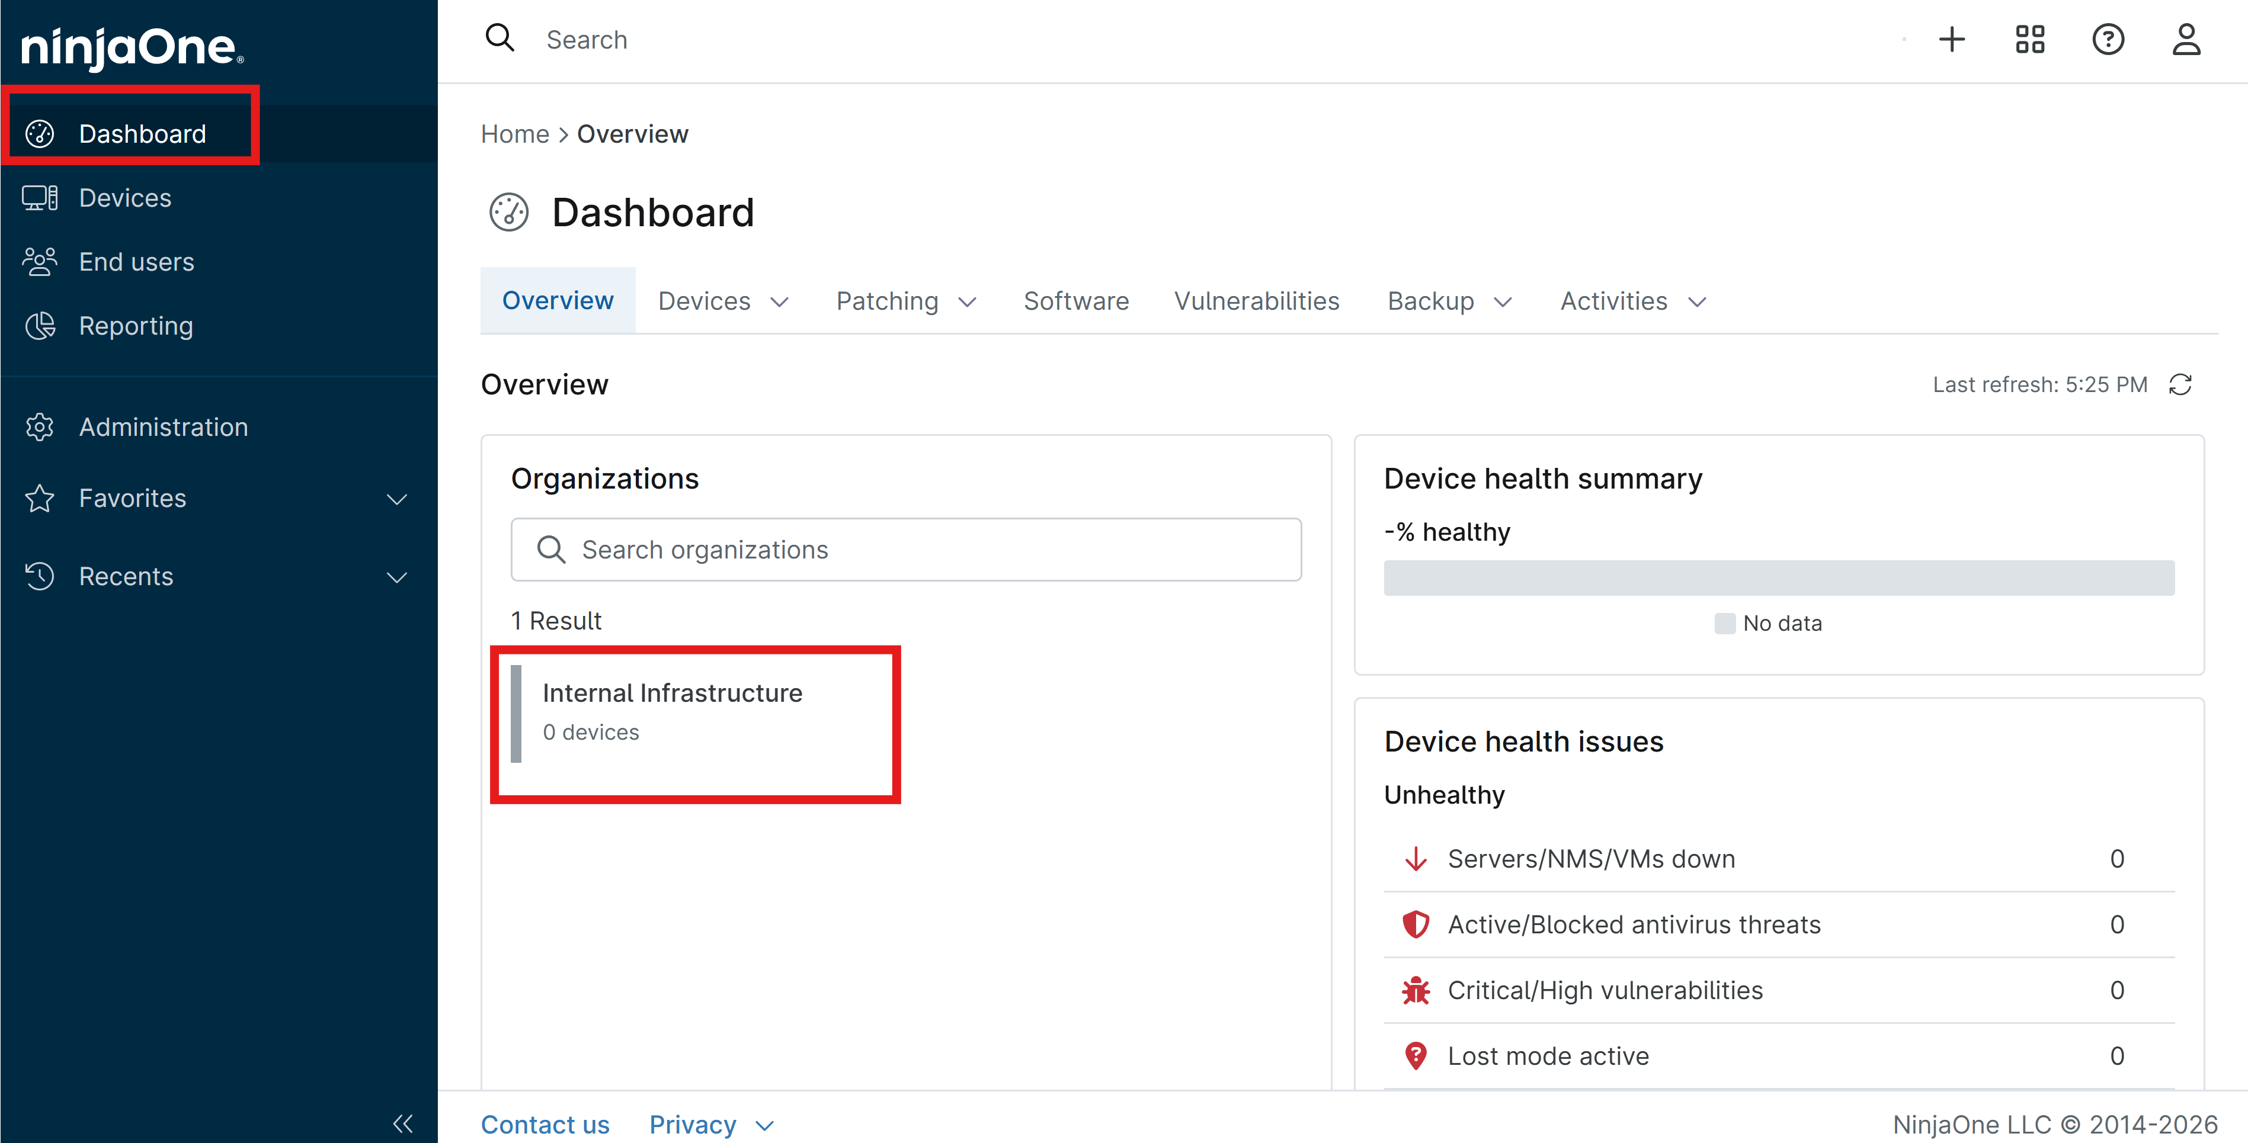Open the apps grid icon

(2030, 39)
